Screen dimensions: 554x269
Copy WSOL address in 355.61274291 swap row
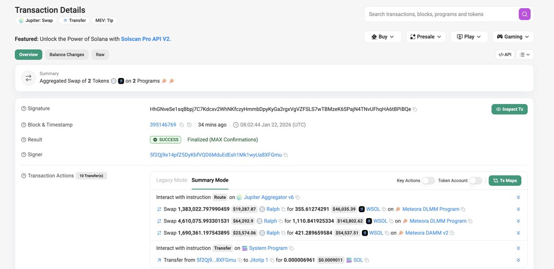click(384, 209)
